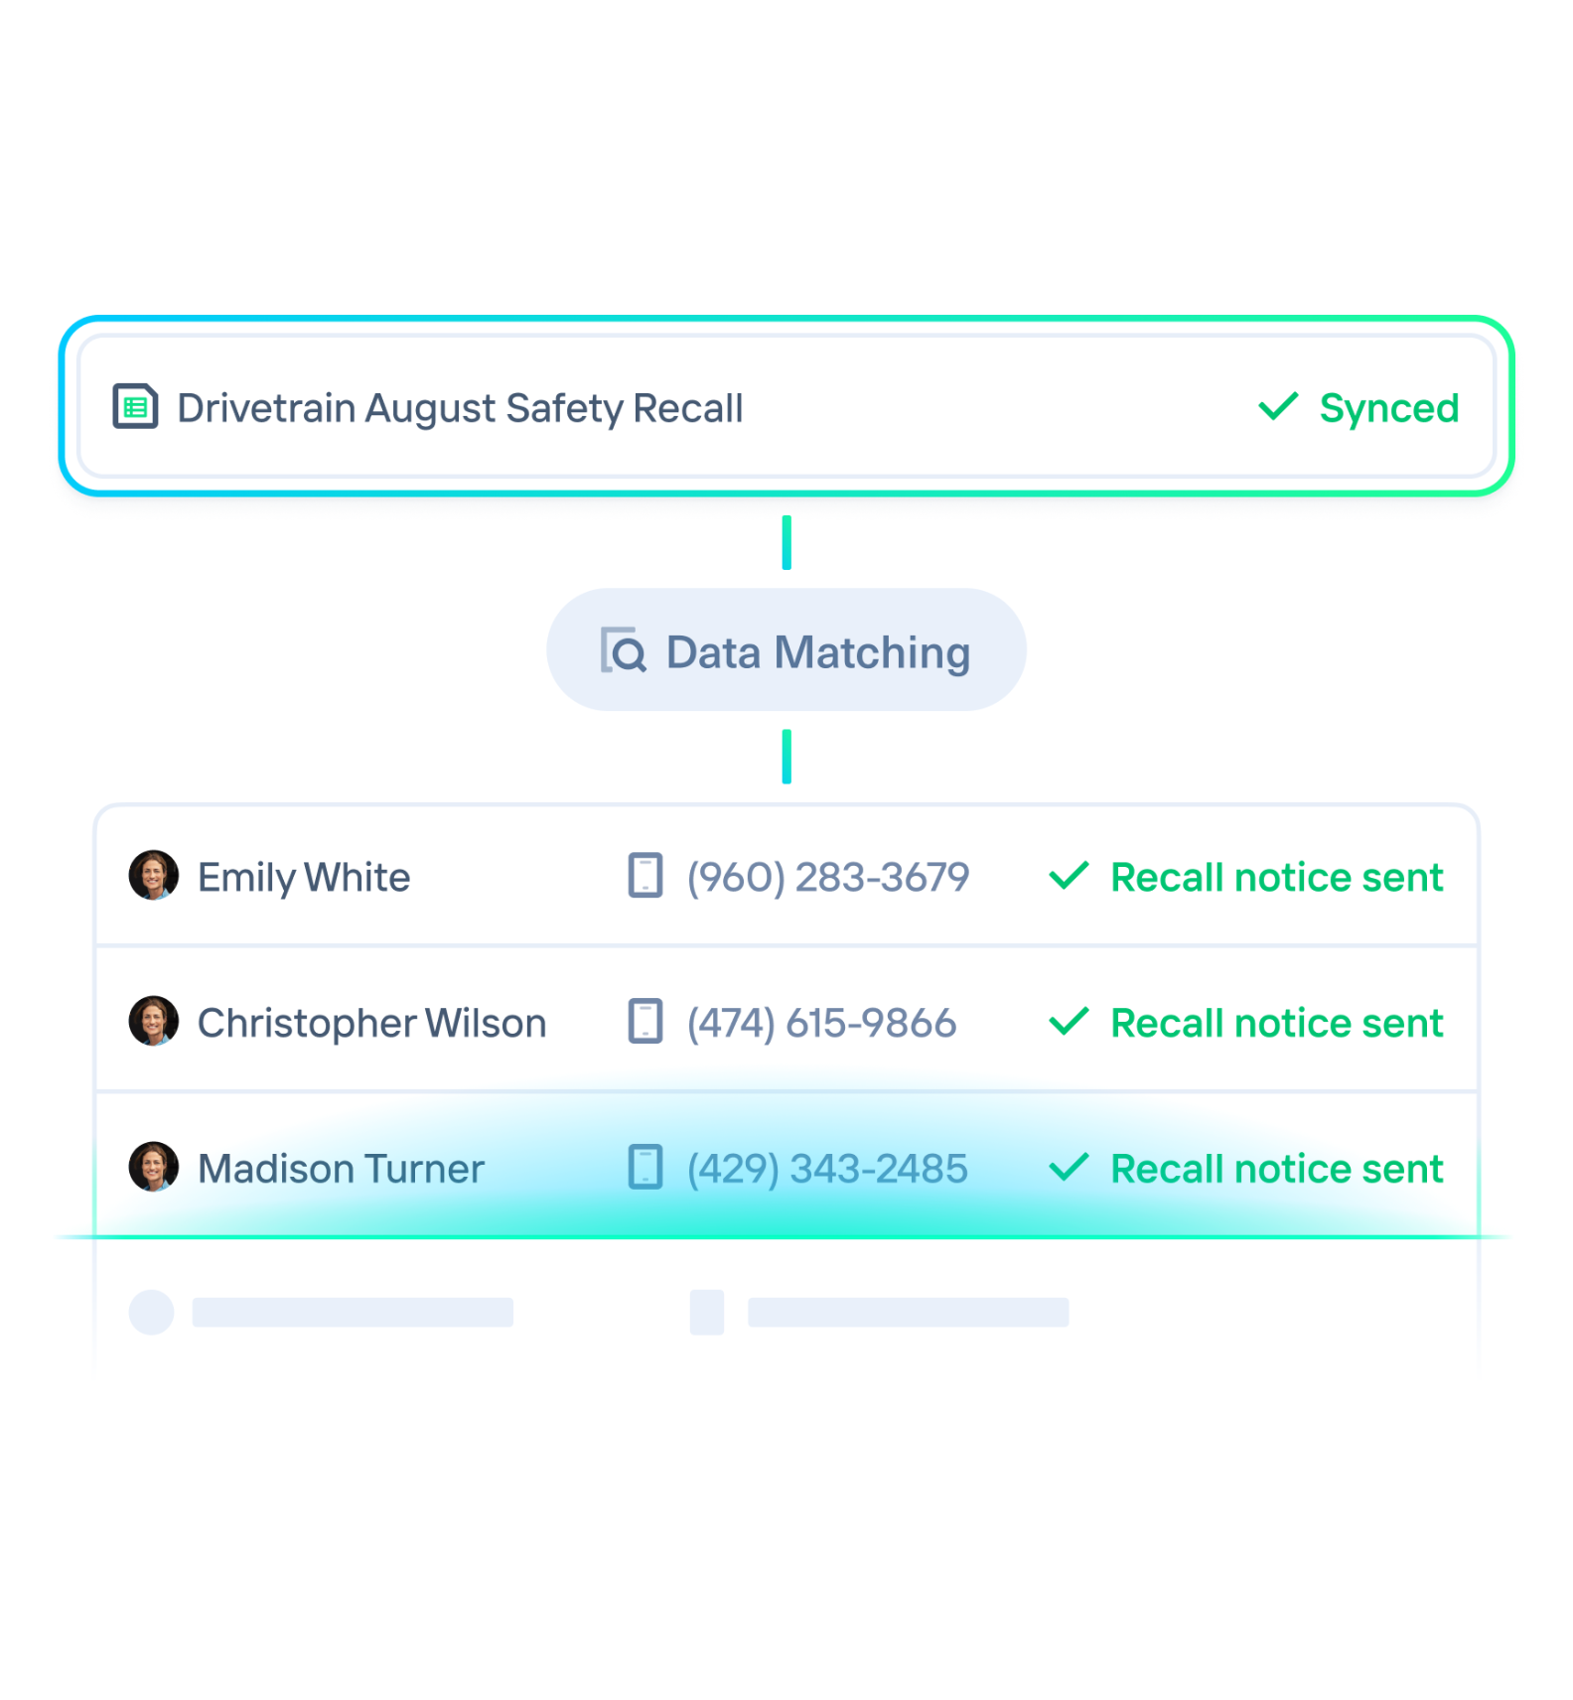Click Madison Turner's avatar photo
Screen dimensions: 1573x1700
(154, 1167)
